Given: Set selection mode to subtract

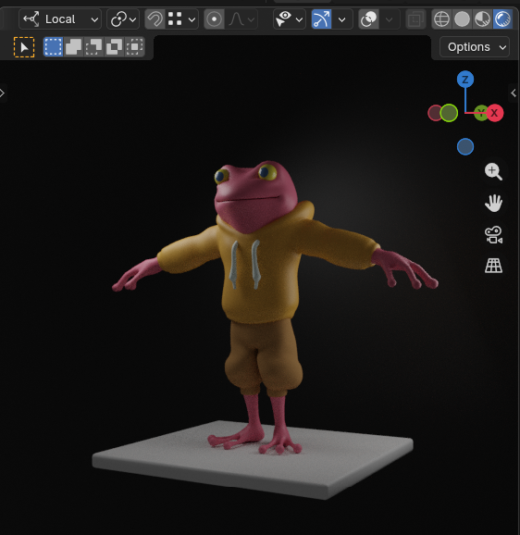Looking at the screenshot, I should click(x=93, y=47).
